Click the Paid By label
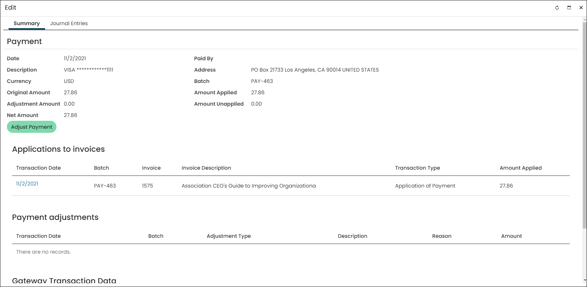The width and height of the screenshot is (587, 287). click(204, 59)
